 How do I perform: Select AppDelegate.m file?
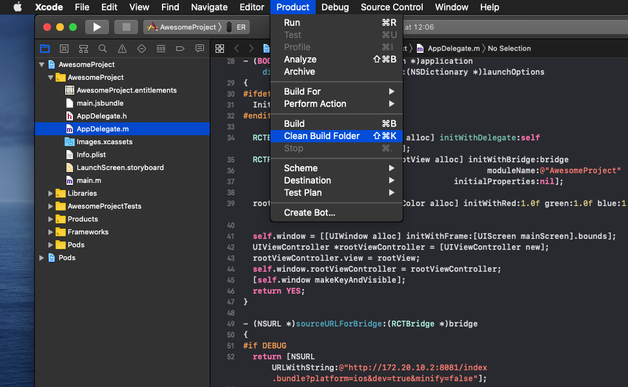[122, 129]
